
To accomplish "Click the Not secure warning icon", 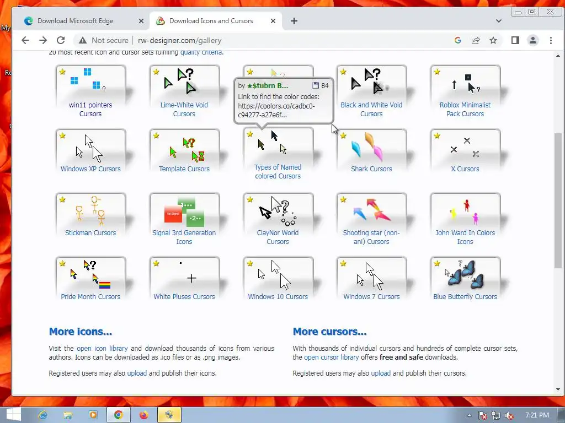I will pyautogui.click(x=83, y=40).
